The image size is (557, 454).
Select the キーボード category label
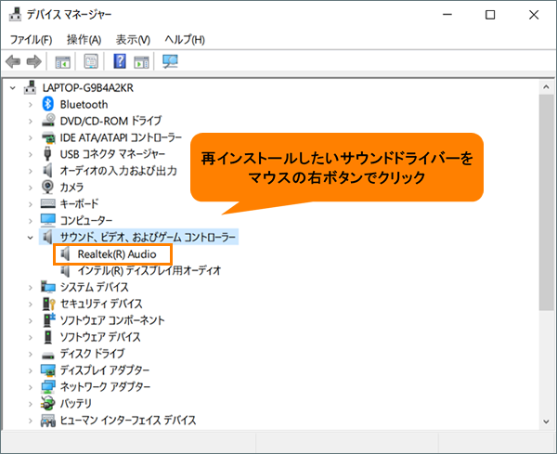pyautogui.click(x=79, y=203)
